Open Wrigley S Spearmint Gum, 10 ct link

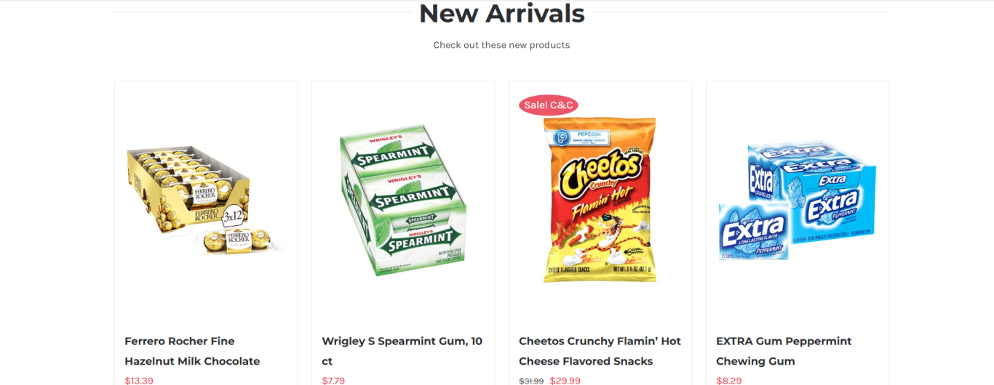tap(402, 351)
